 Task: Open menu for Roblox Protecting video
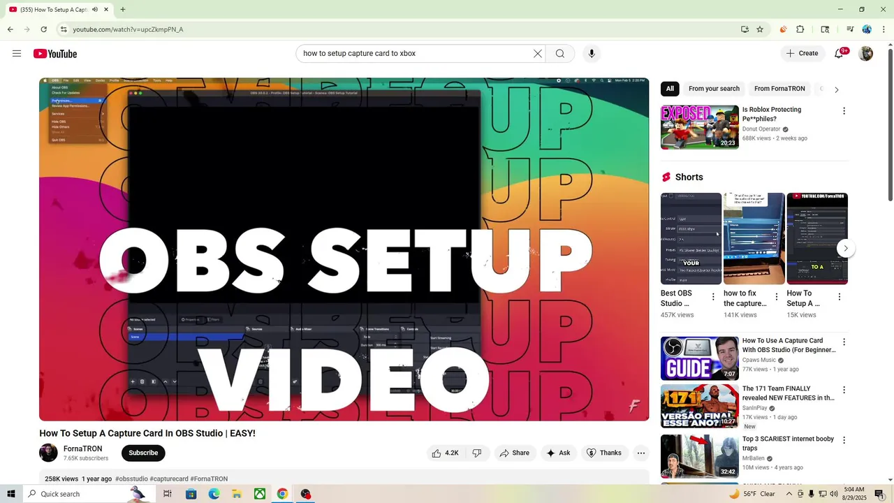(844, 111)
